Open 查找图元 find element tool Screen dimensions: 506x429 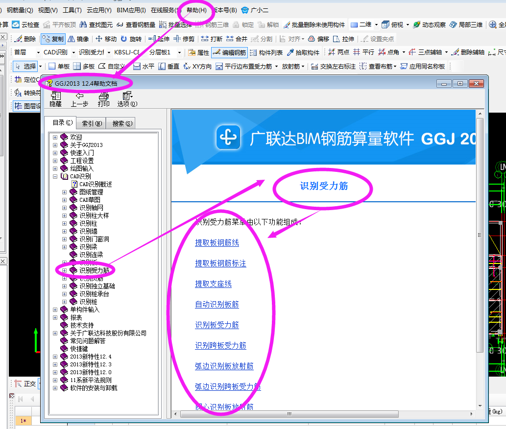pos(96,24)
